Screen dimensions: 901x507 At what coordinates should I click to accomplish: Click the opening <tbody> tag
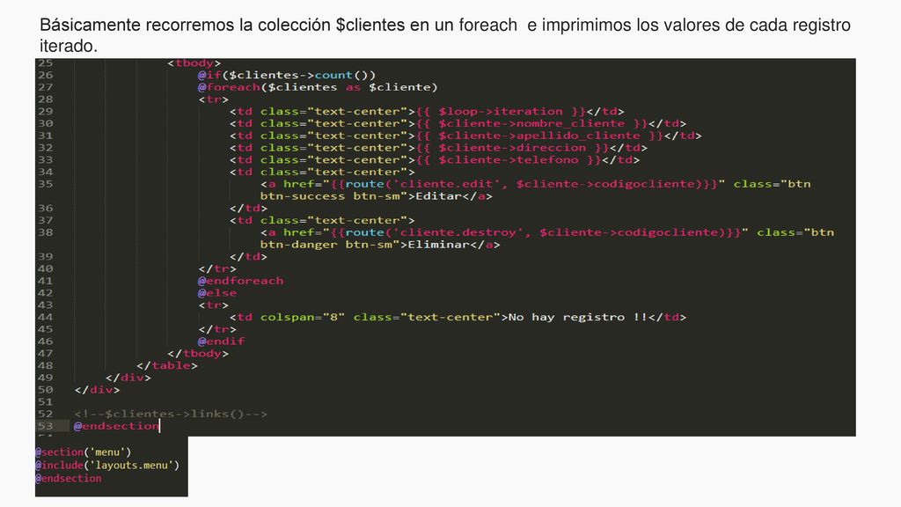coord(194,62)
